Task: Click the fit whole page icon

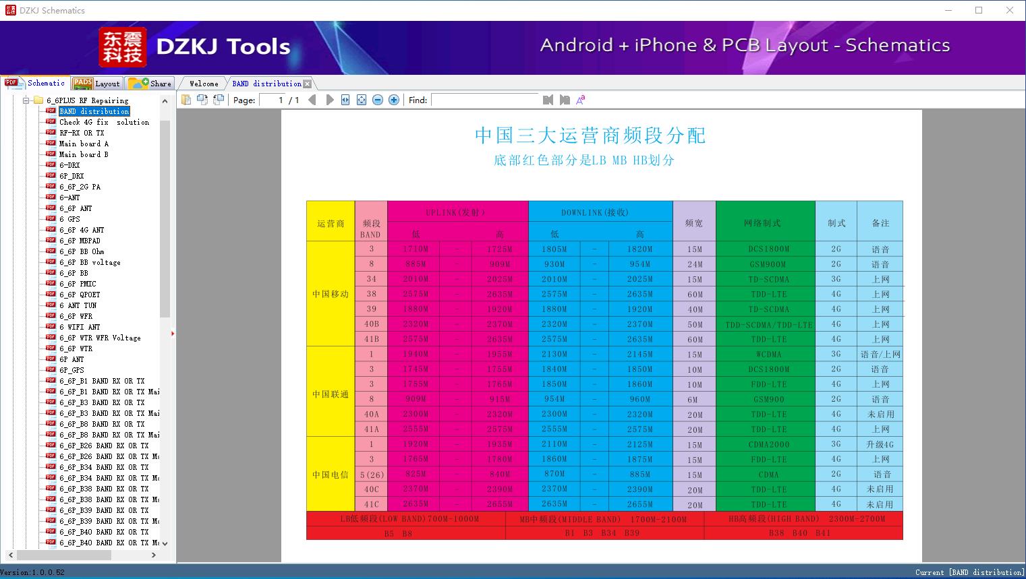Action: [362, 100]
